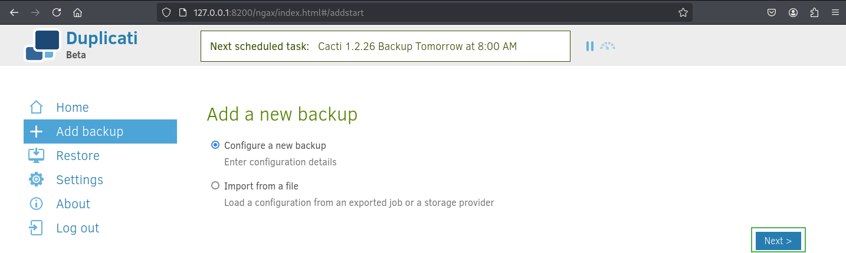Image resolution: width=846 pixels, height=253 pixels.
Task: Open the browser extensions puzzle icon
Action: [815, 12]
